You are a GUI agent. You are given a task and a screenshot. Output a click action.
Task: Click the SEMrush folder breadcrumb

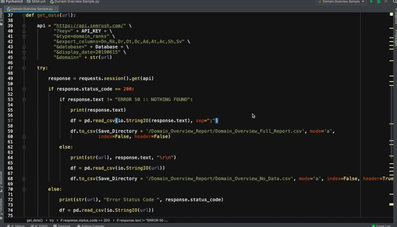pos(38,2)
